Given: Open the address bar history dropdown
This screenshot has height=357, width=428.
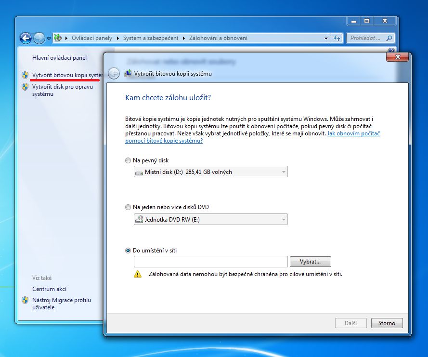Looking at the screenshot, I should click(326, 38).
